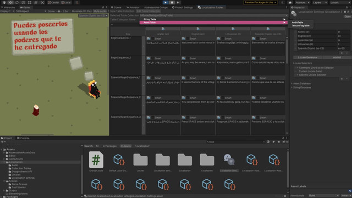This screenshot has height=198, width=352.
Task: Click the Pause button
Action: (172, 2)
